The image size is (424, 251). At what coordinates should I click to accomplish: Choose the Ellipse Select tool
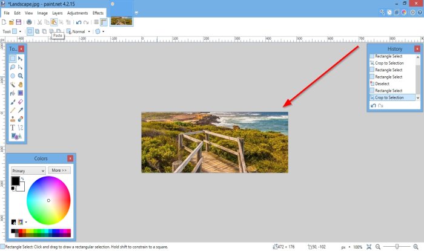click(x=13, y=76)
